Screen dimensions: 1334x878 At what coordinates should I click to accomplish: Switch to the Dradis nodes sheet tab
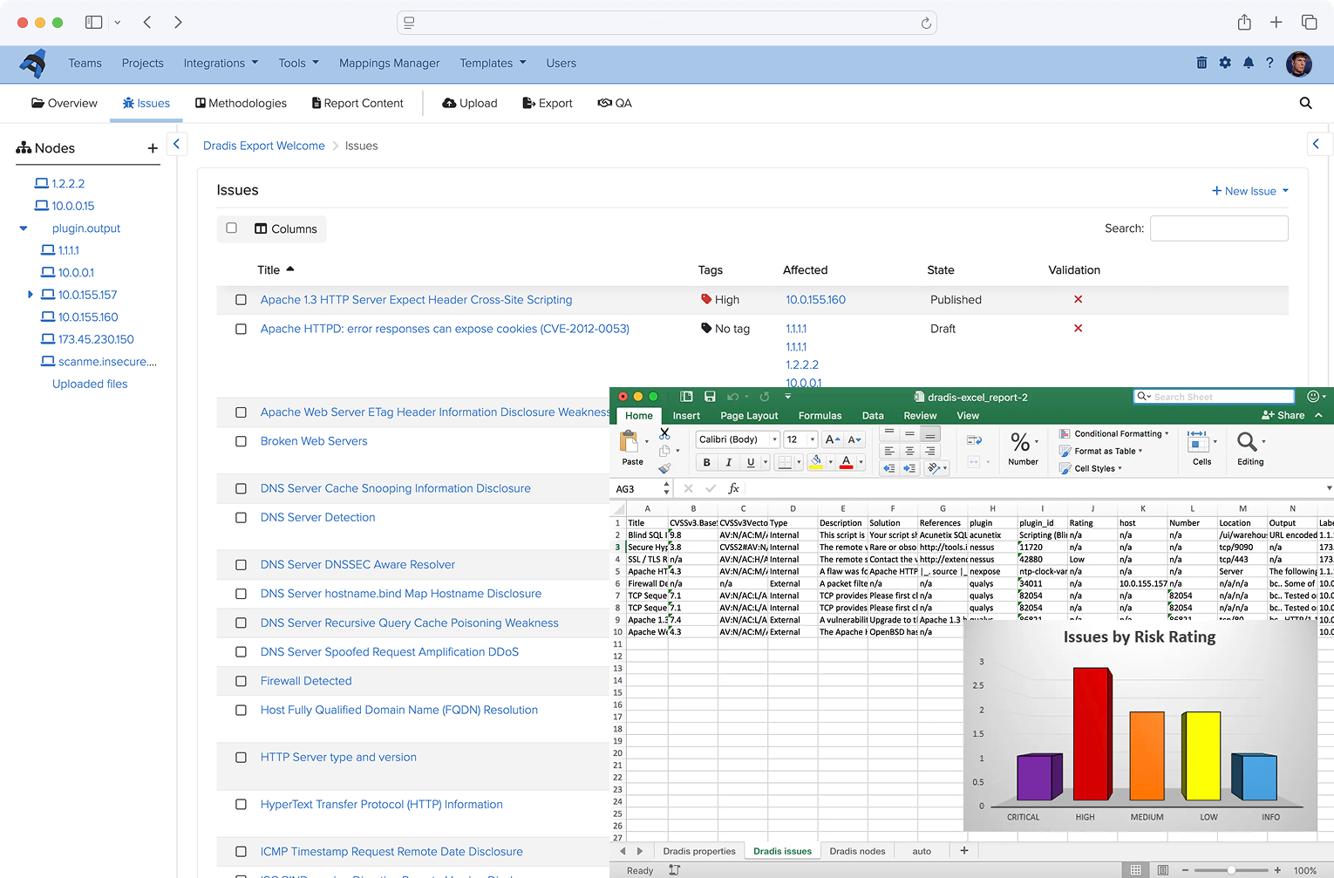(x=857, y=851)
